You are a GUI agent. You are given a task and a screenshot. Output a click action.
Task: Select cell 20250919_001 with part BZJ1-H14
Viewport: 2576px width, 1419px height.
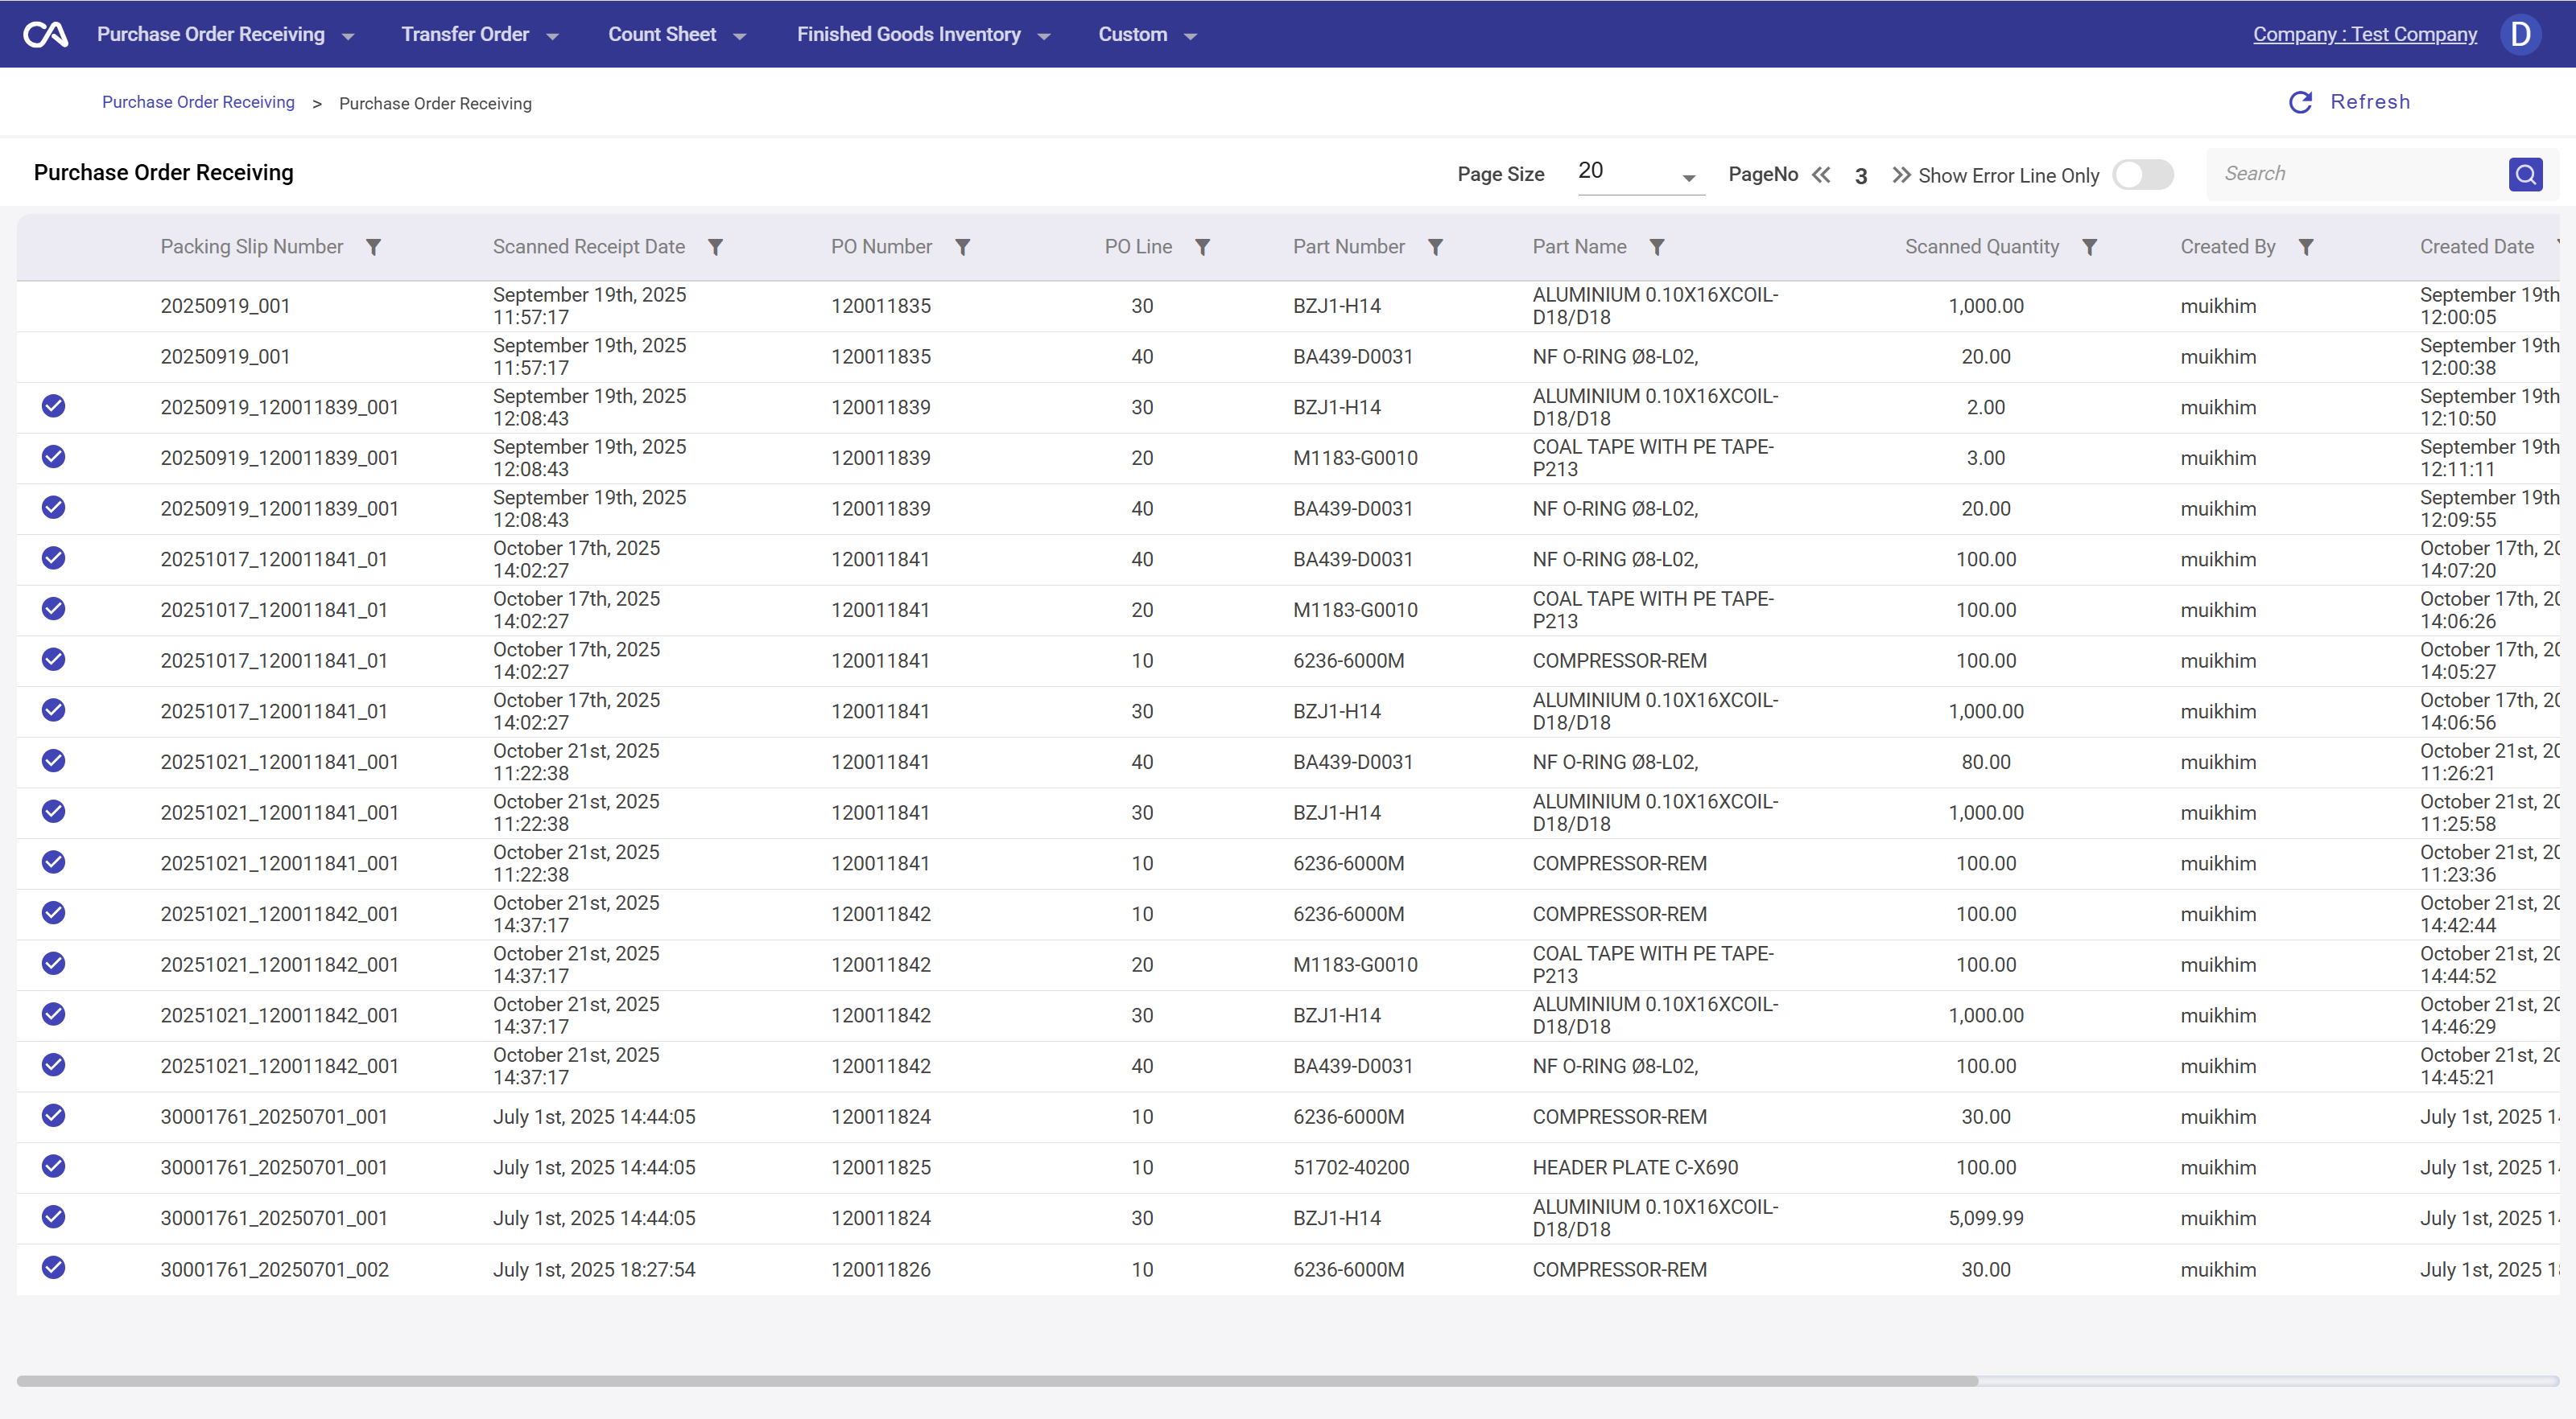pos(225,306)
